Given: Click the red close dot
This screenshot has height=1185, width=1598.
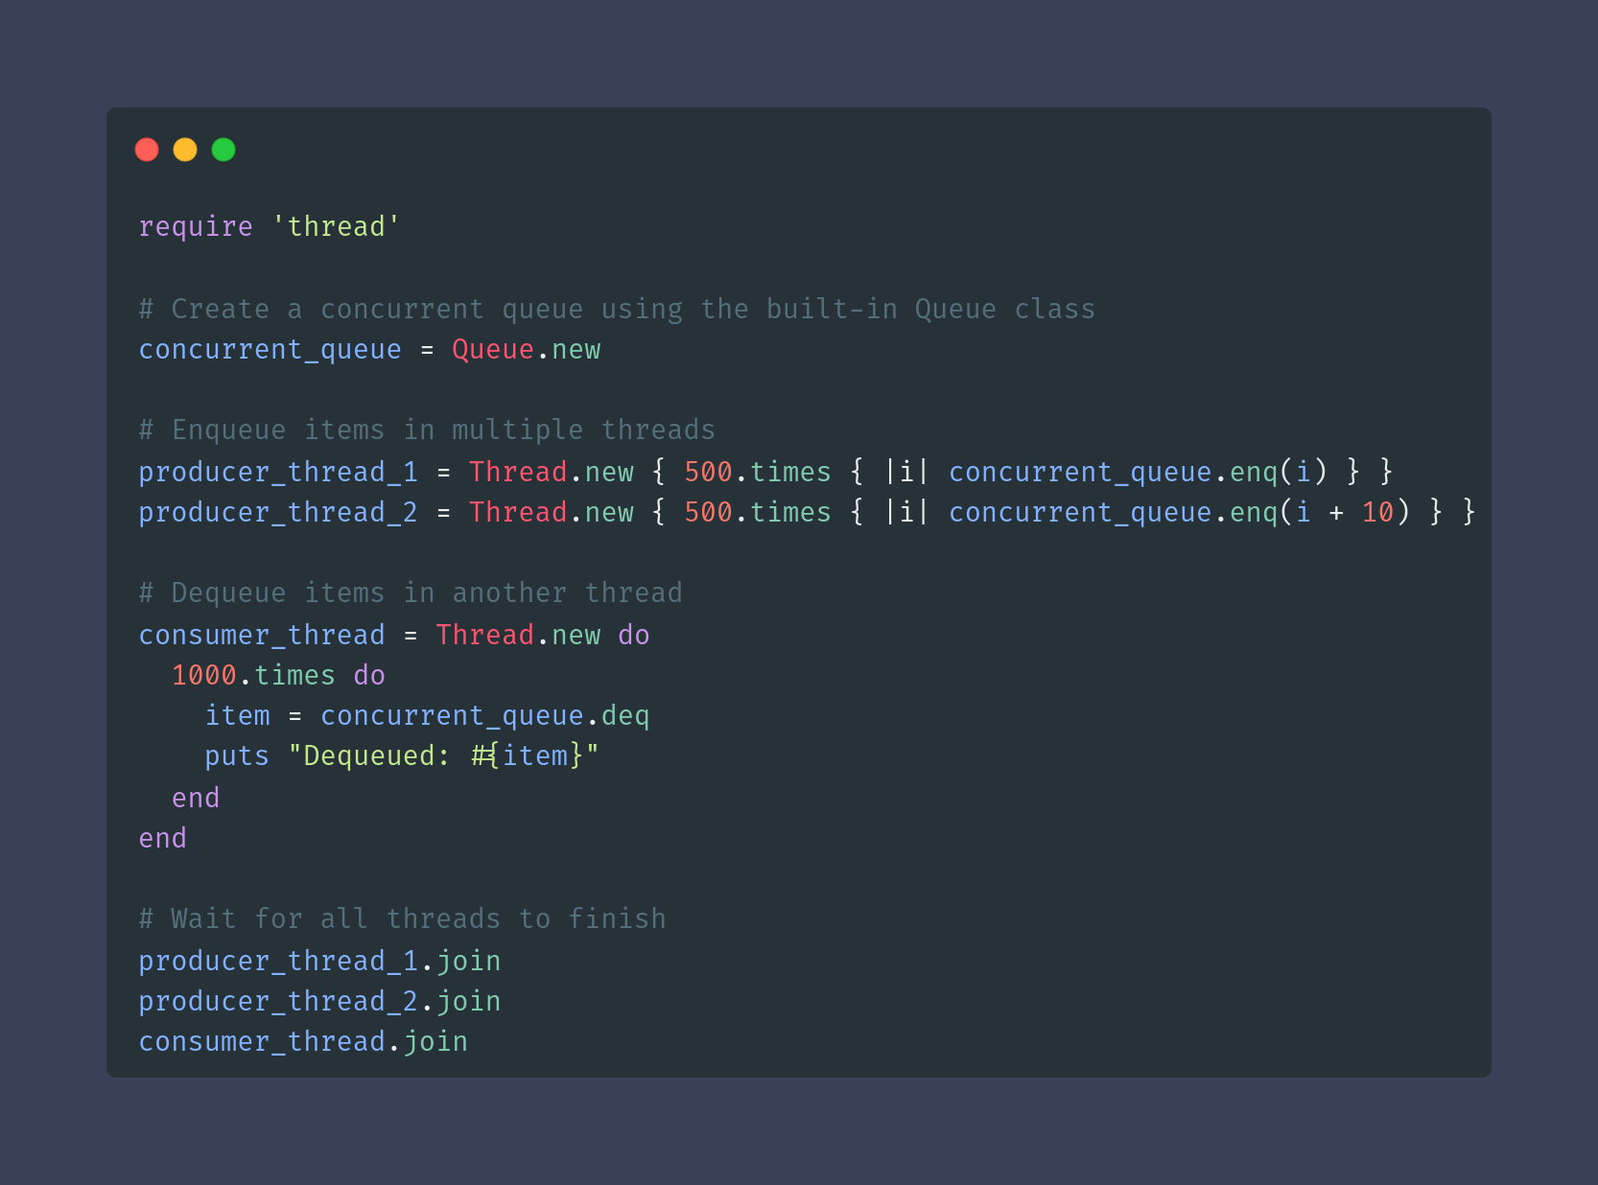Looking at the screenshot, I should click(x=147, y=150).
